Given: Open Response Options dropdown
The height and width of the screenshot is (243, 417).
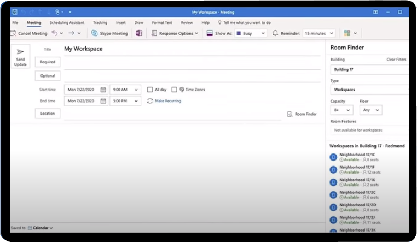Looking at the screenshot, I should 175,33.
